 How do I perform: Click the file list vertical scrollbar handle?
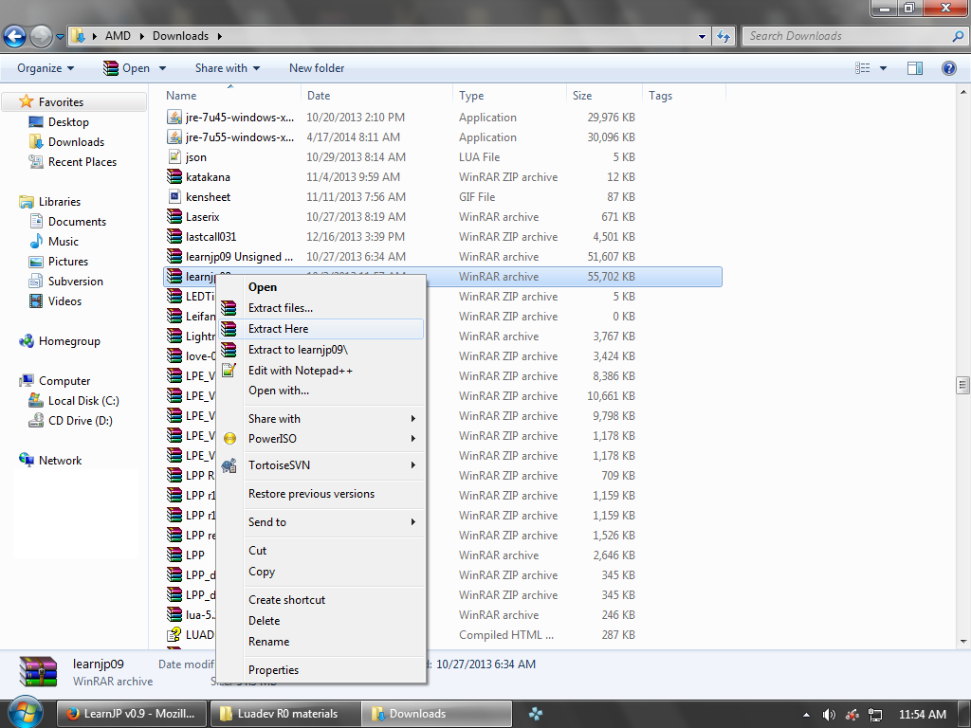[x=962, y=384]
